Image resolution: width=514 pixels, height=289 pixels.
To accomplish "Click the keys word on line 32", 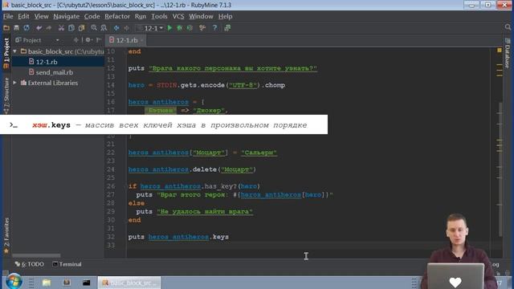I will coord(221,237).
